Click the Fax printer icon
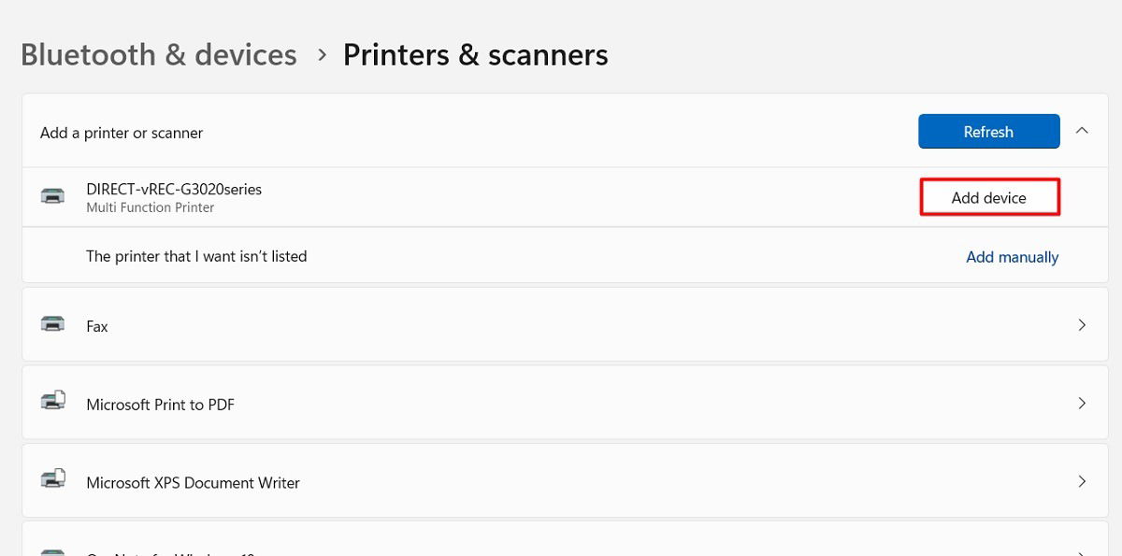Image resolution: width=1122 pixels, height=556 pixels. (53, 324)
